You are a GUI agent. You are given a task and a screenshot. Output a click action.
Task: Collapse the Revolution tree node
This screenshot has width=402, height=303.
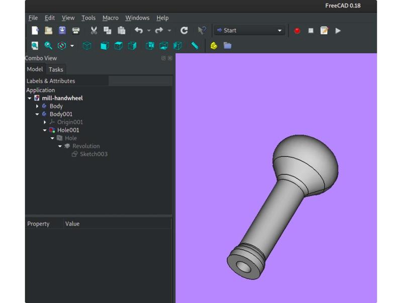(x=60, y=146)
